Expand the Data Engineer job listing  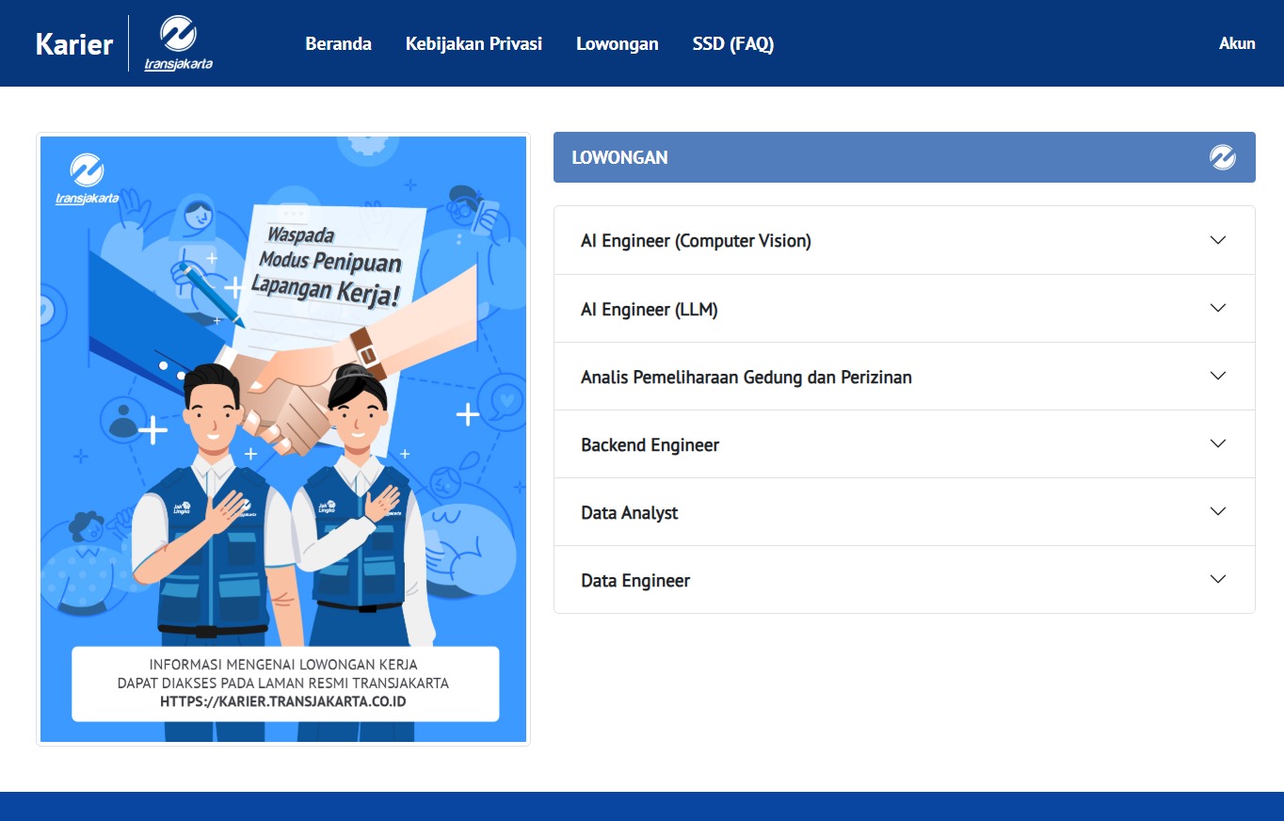pyautogui.click(x=635, y=580)
